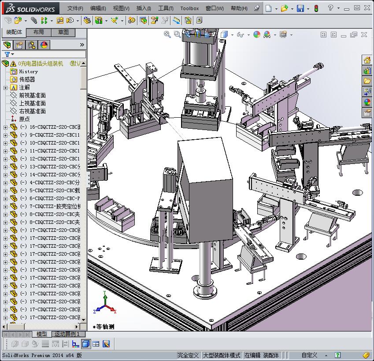This screenshot has height=361, width=374.
Task: Open the Save toolbar button
Action: coord(300,8)
